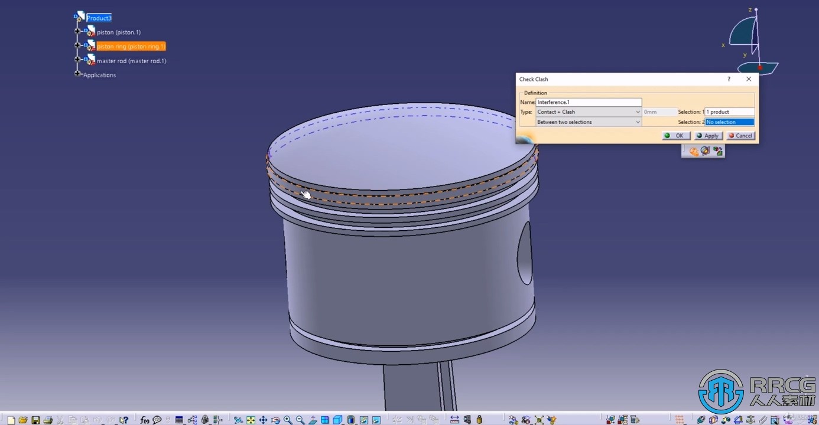Screen dimensions: 819x425
Task: Expand the piston (piston.1) node
Action: (x=77, y=31)
